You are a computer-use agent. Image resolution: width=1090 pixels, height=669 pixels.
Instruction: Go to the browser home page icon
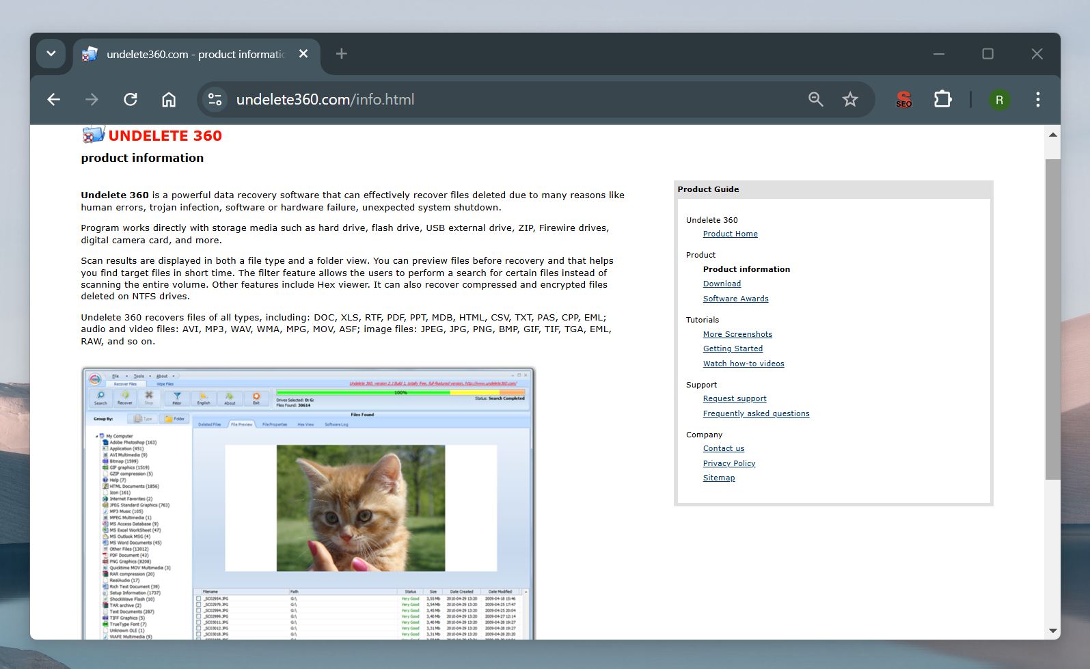coord(169,100)
